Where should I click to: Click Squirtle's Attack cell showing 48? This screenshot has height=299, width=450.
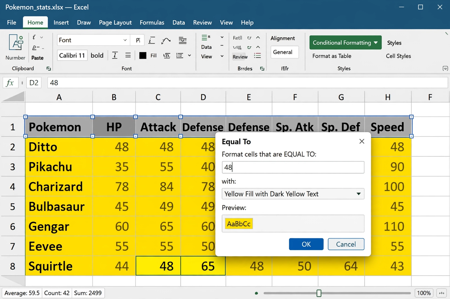pos(158,266)
